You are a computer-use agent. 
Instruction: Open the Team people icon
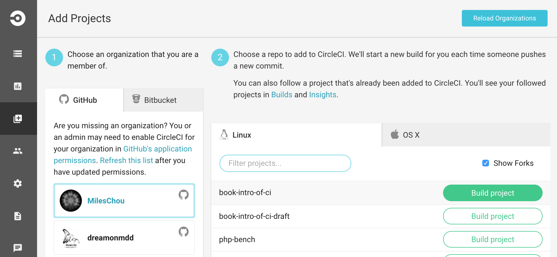(18, 151)
